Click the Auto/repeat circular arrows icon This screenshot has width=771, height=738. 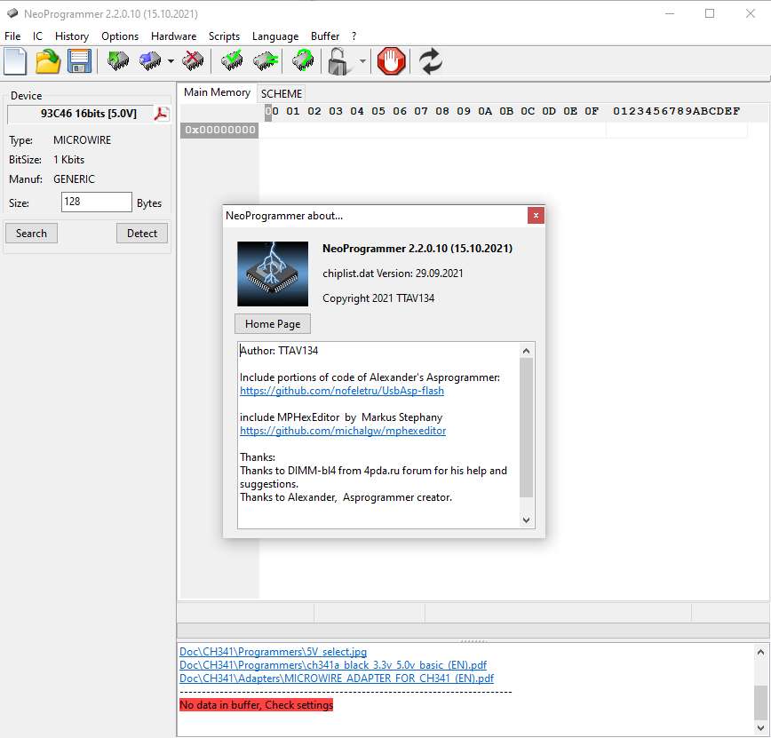[431, 61]
